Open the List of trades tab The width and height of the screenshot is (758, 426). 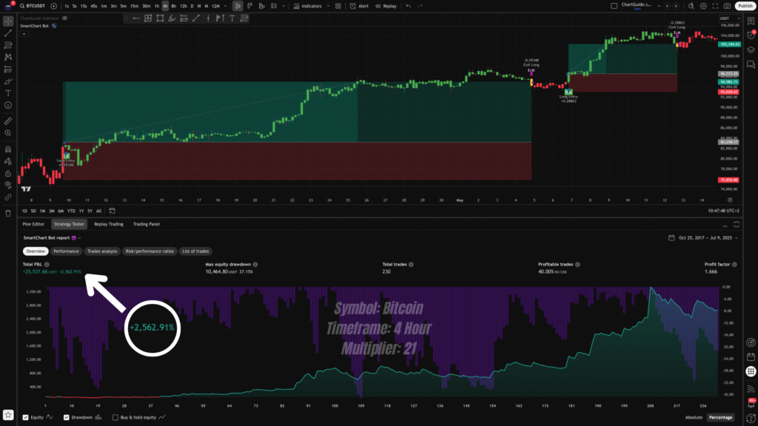coord(197,251)
